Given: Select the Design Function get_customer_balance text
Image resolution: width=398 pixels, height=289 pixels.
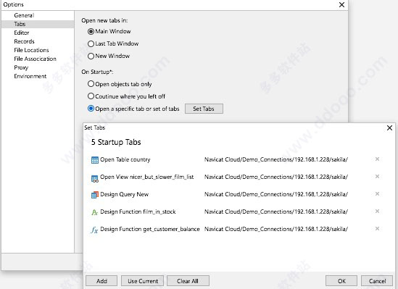Looking at the screenshot, I should (150, 229).
